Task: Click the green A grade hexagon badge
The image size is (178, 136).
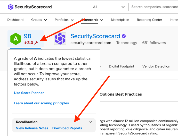Action: 16,39
